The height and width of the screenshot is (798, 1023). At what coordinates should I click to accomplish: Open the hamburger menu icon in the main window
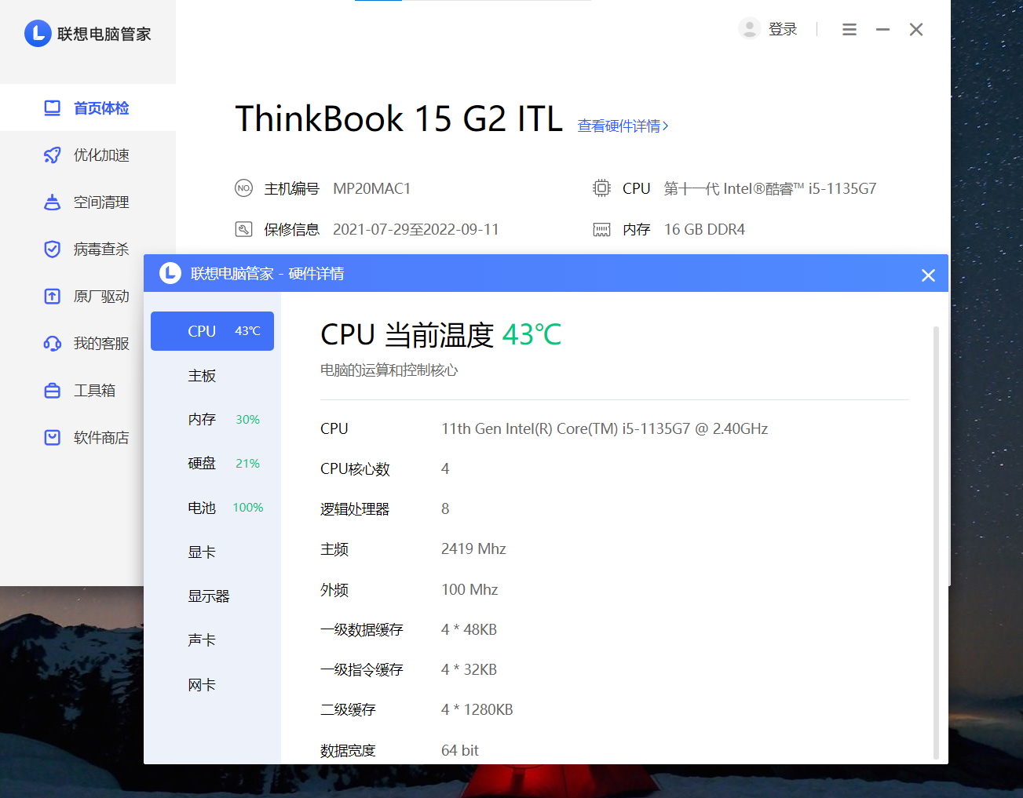click(x=849, y=30)
